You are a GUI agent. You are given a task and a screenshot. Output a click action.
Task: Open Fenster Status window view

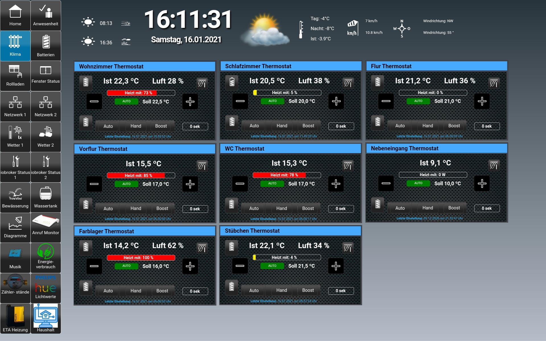(45, 76)
